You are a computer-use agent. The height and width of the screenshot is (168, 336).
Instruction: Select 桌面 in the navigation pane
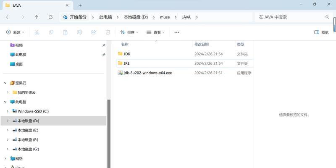point(19,64)
